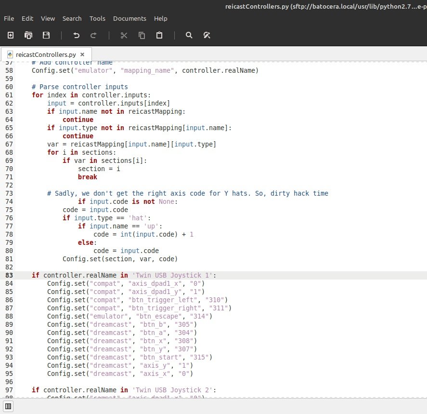Open the Find dialog via the magnifier icon
The height and width of the screenshot is (414, 427).
(x=189, y=35)
